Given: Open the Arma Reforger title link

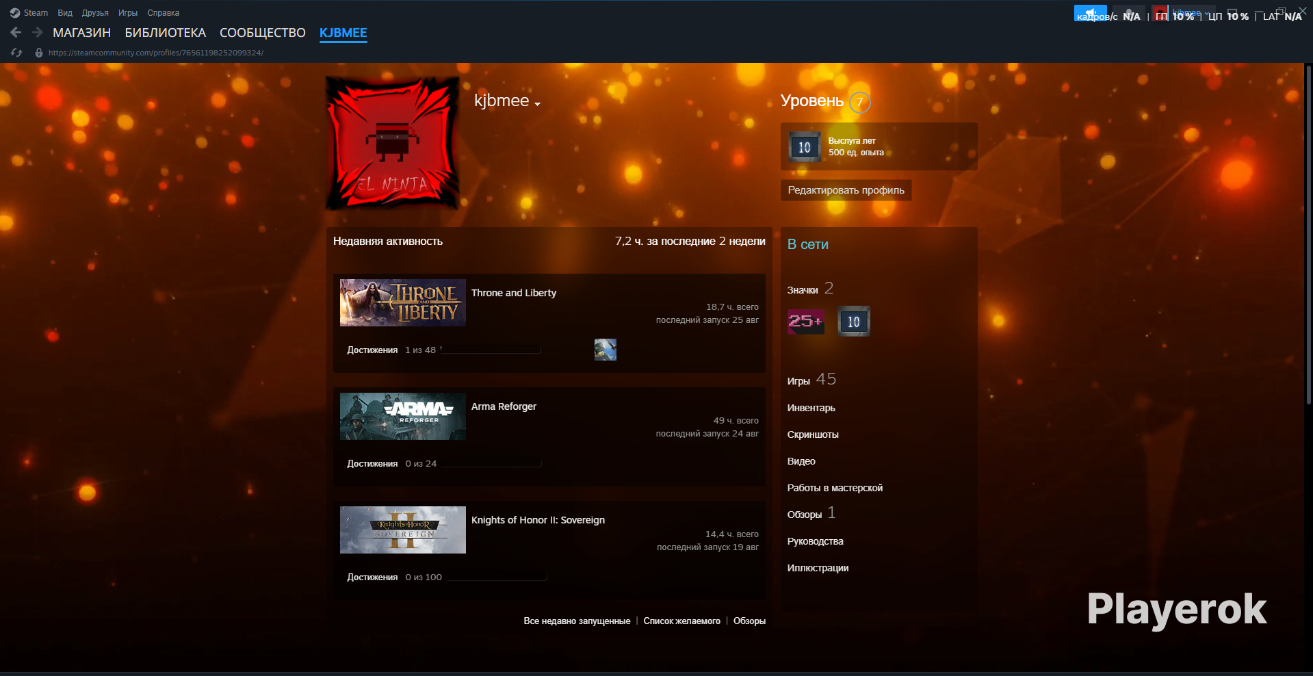Looking at the screenshot, I should coord(504,406).
